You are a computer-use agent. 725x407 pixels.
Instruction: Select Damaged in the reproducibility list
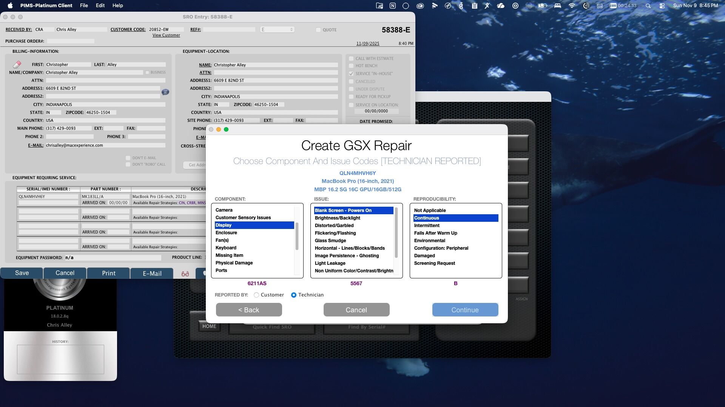click(x=456, y=256)
